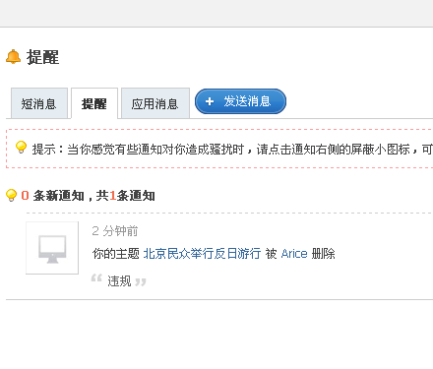Click the light bulb icon next to 0条新通知
Screen dimensions: 433x369
click(11, 195)
